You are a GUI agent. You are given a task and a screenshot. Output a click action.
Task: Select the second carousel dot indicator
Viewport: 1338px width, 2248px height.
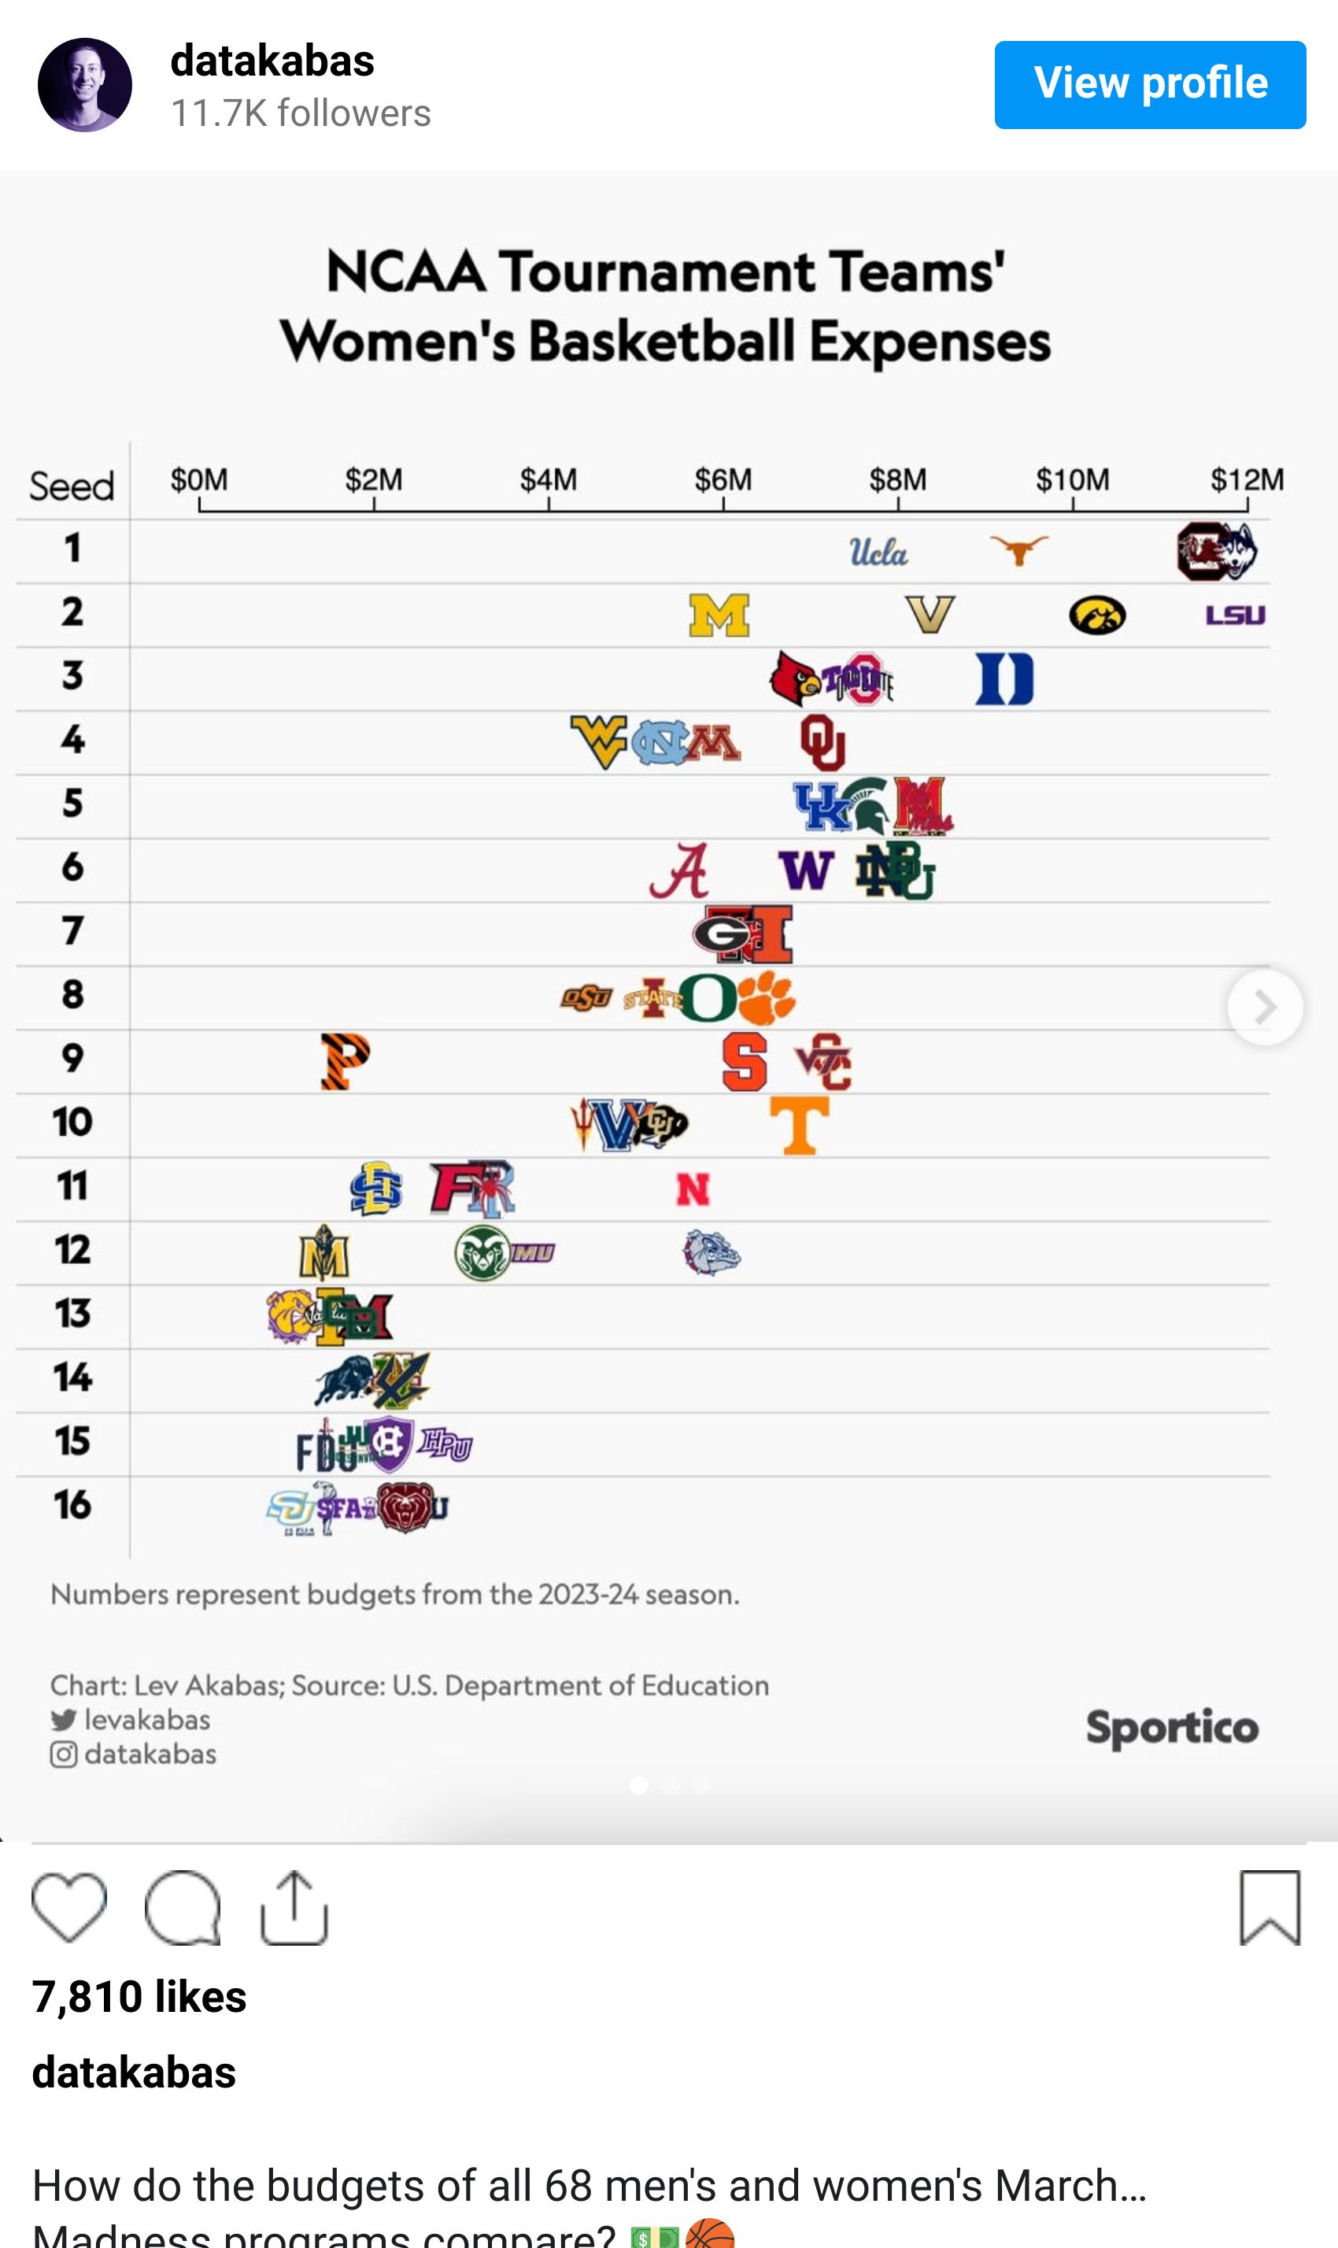coord(670,1784)
